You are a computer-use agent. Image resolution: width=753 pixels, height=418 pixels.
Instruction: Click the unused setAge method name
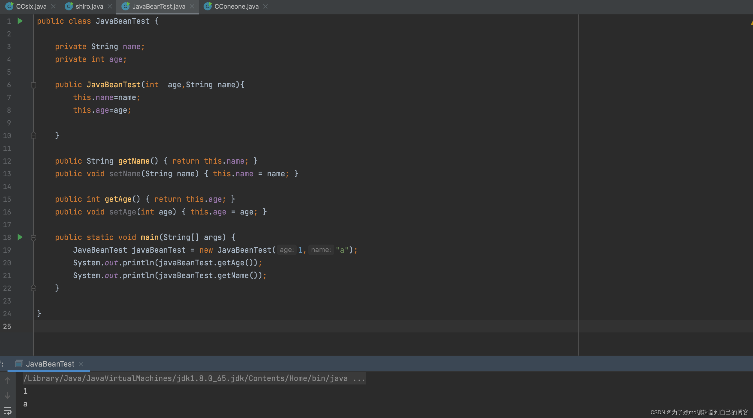point(123,212)
